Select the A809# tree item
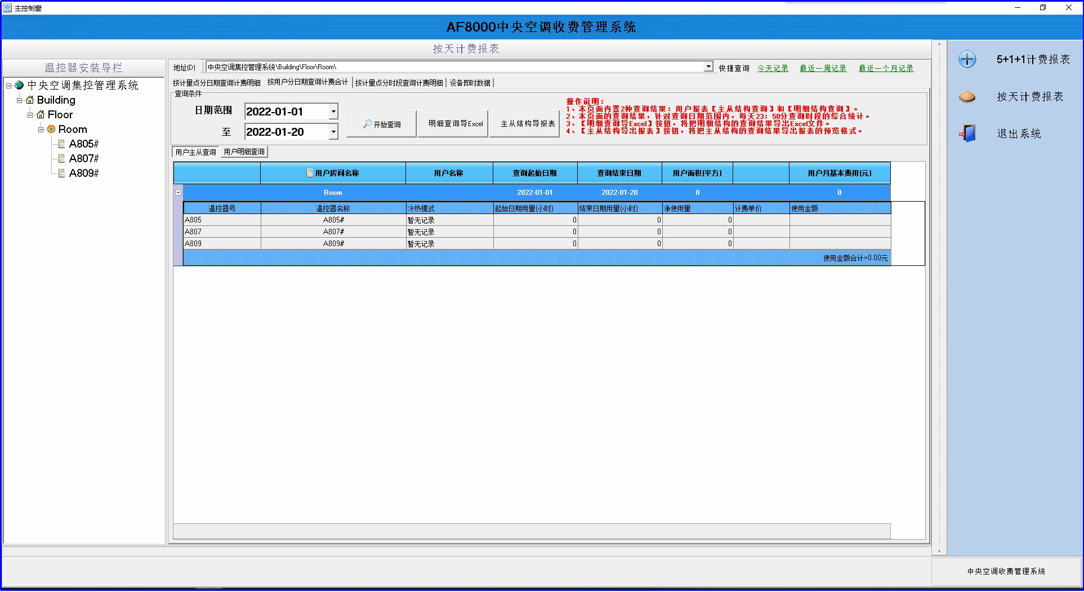The height and width of the screenshot is (592, 1084). pos(83,173)
